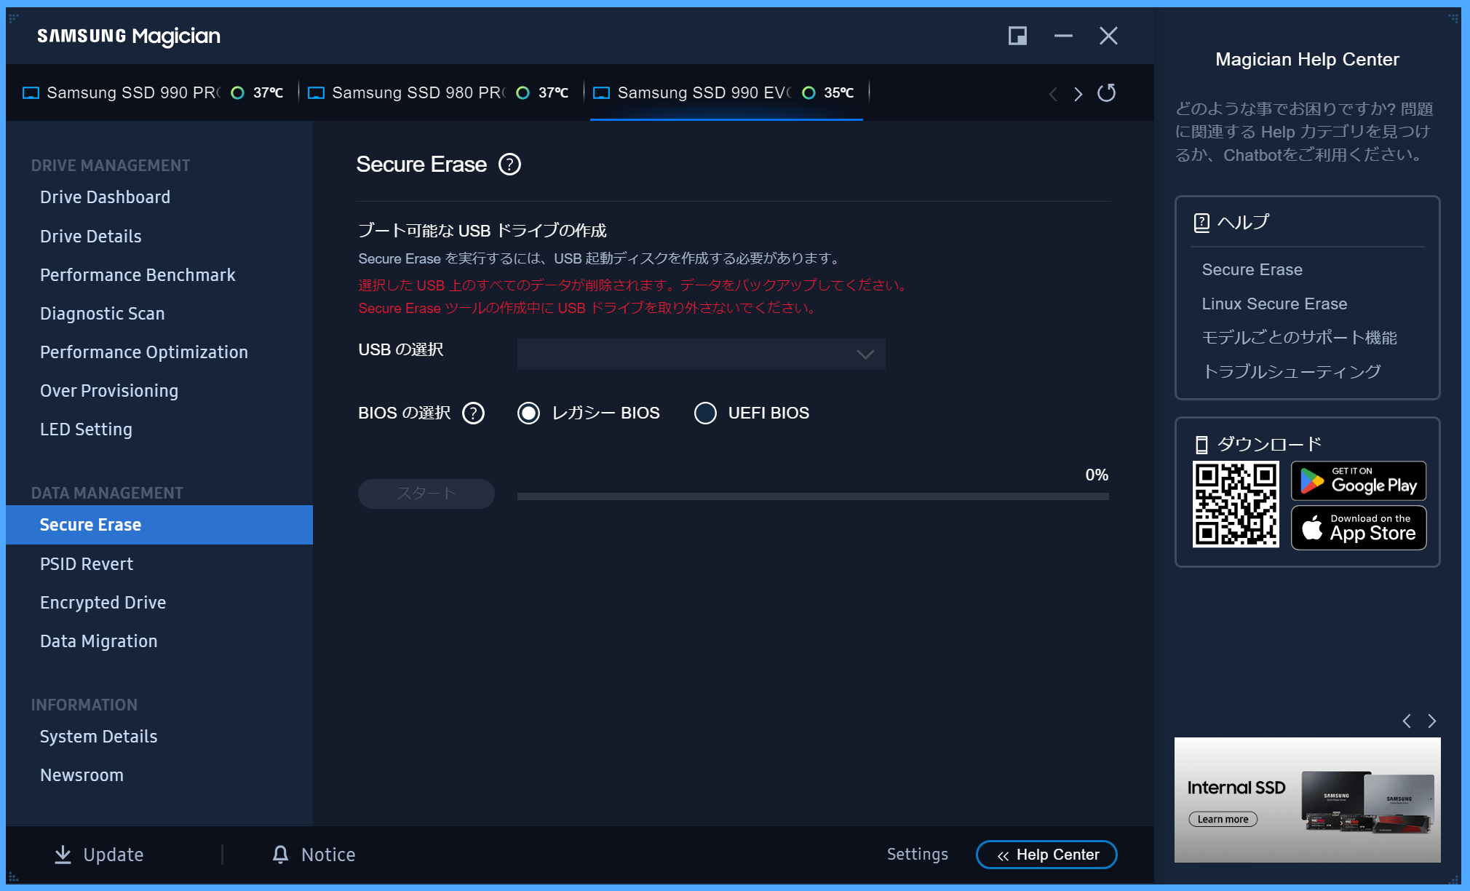Click the BIOS selection help question icon

(473, 413)
